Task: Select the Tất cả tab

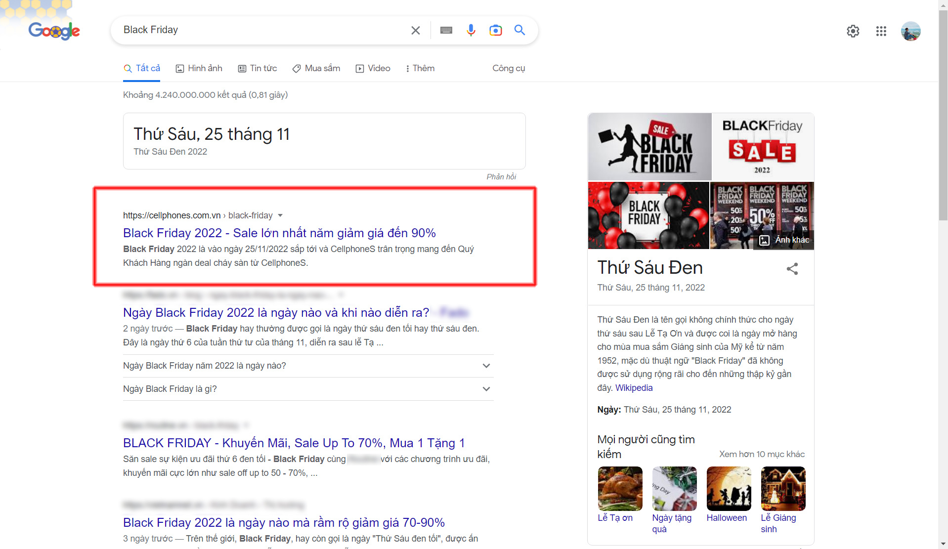Action: tap(142, 68)
